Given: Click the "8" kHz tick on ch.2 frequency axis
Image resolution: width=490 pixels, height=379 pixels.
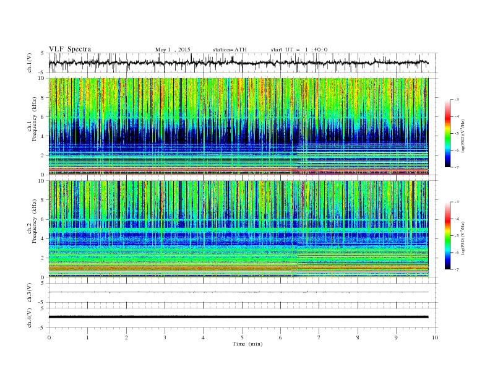Looking at the screenshot, I should tap(43, 200).
